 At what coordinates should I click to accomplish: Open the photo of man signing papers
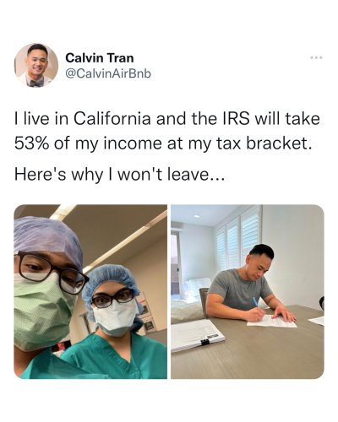tap(248, 291)
